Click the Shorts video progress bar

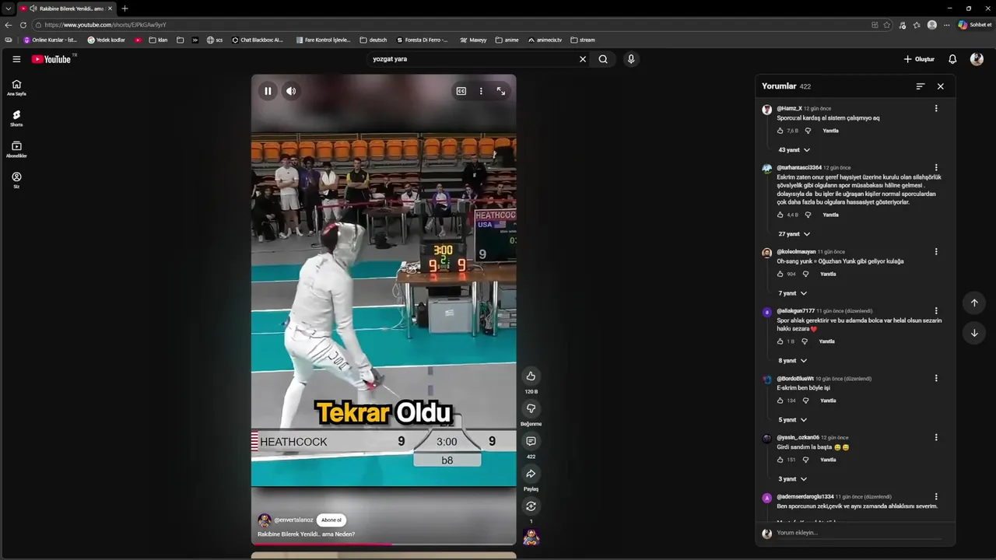click(x=384, y=544)
